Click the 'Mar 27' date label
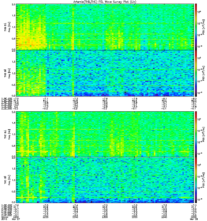 point(16,219)
